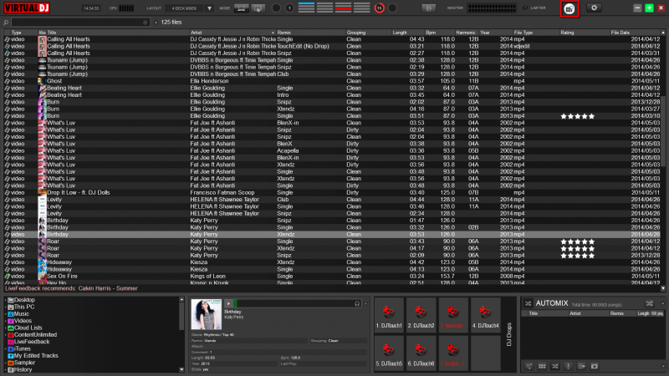Click the shuffle icon left of AUTOMIX

tap(528, 303)
